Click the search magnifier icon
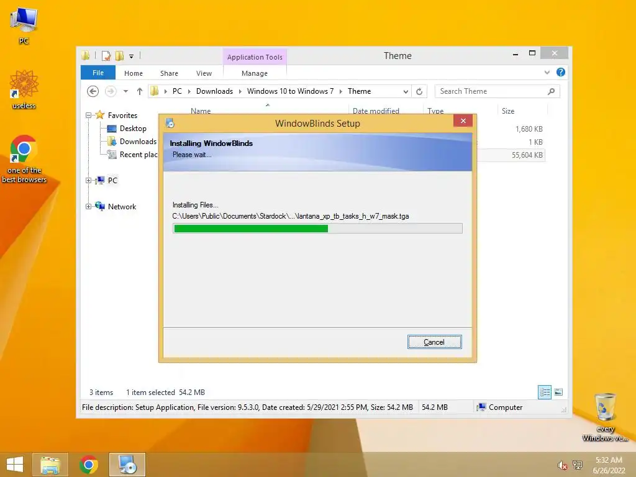The width and height of the screenshot is (636, 477). click(551, 91)
